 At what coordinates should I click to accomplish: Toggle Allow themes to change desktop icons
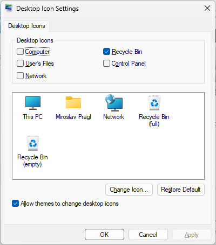[x=15, y=204]
